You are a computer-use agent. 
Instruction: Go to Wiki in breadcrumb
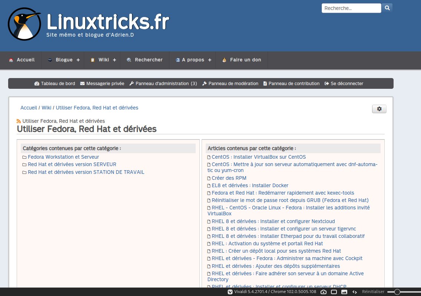tap(46, 108)
